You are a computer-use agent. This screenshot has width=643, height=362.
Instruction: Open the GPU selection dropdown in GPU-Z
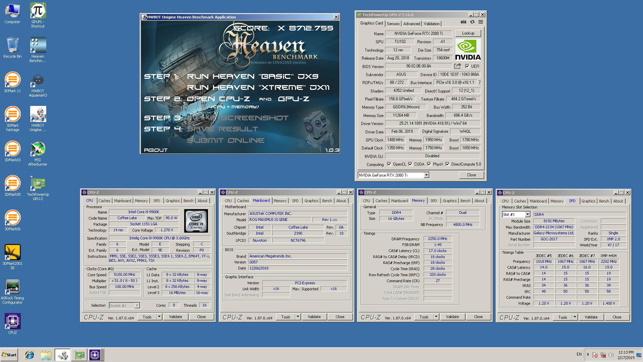click(x=426, y=175)
